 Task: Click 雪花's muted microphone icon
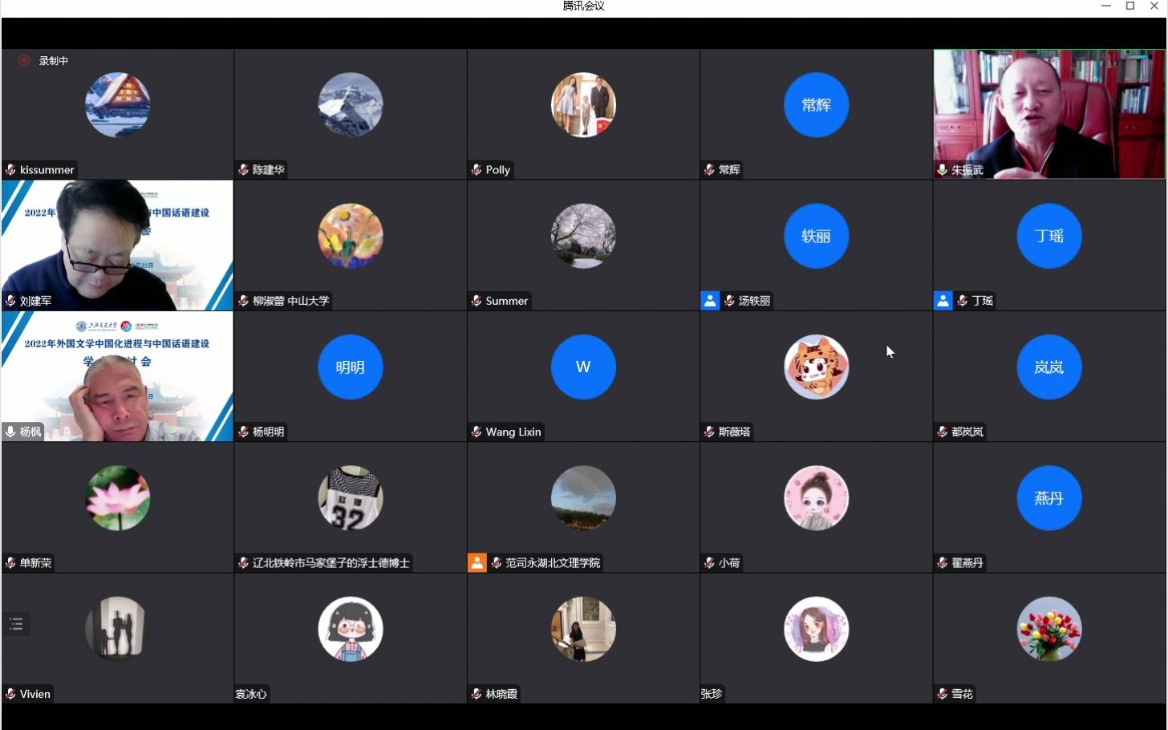pos(941,694)
